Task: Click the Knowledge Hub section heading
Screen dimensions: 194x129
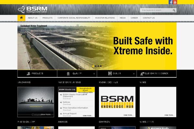Action: (x=108, y=82)
